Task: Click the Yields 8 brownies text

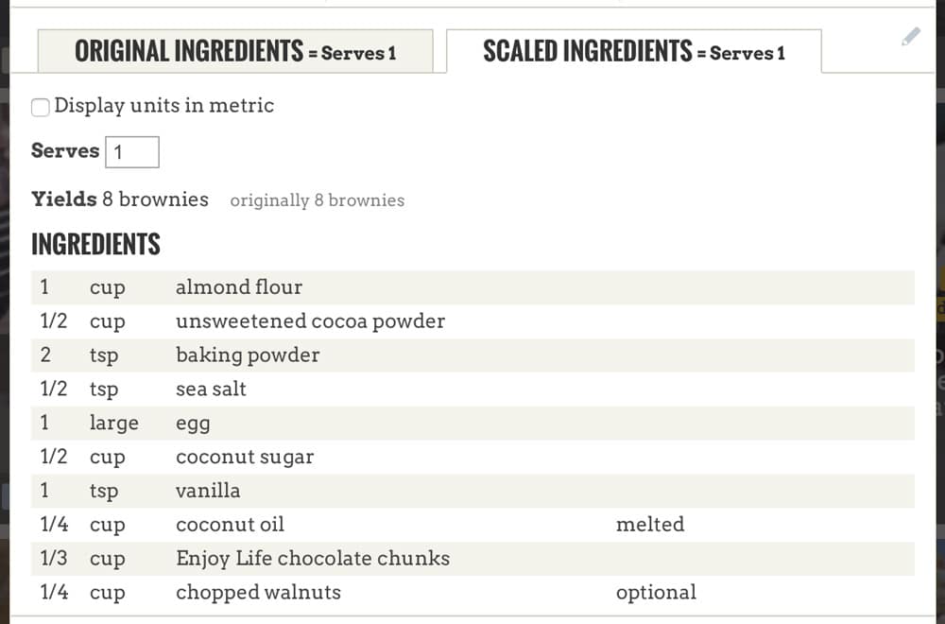Action: point(120,199)
